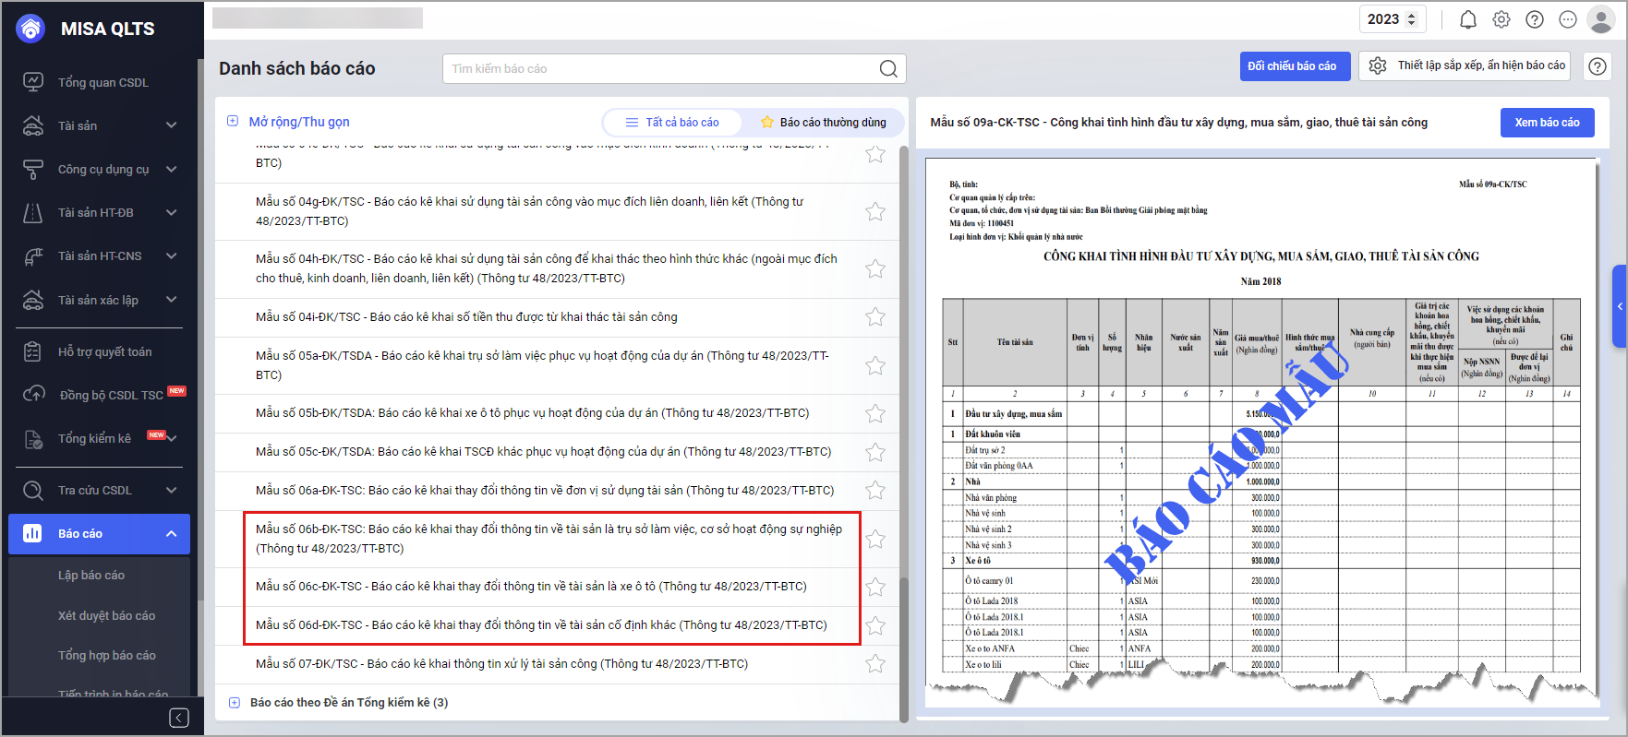Open settings gear in top bar
This screenshot has width=1628, height=737.
(x=1501, y=19)
